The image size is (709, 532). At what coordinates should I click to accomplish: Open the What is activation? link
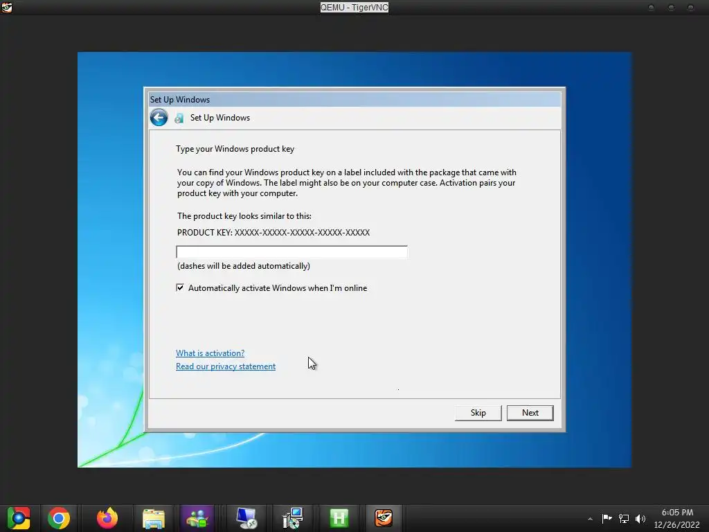[x=210, y=353]
